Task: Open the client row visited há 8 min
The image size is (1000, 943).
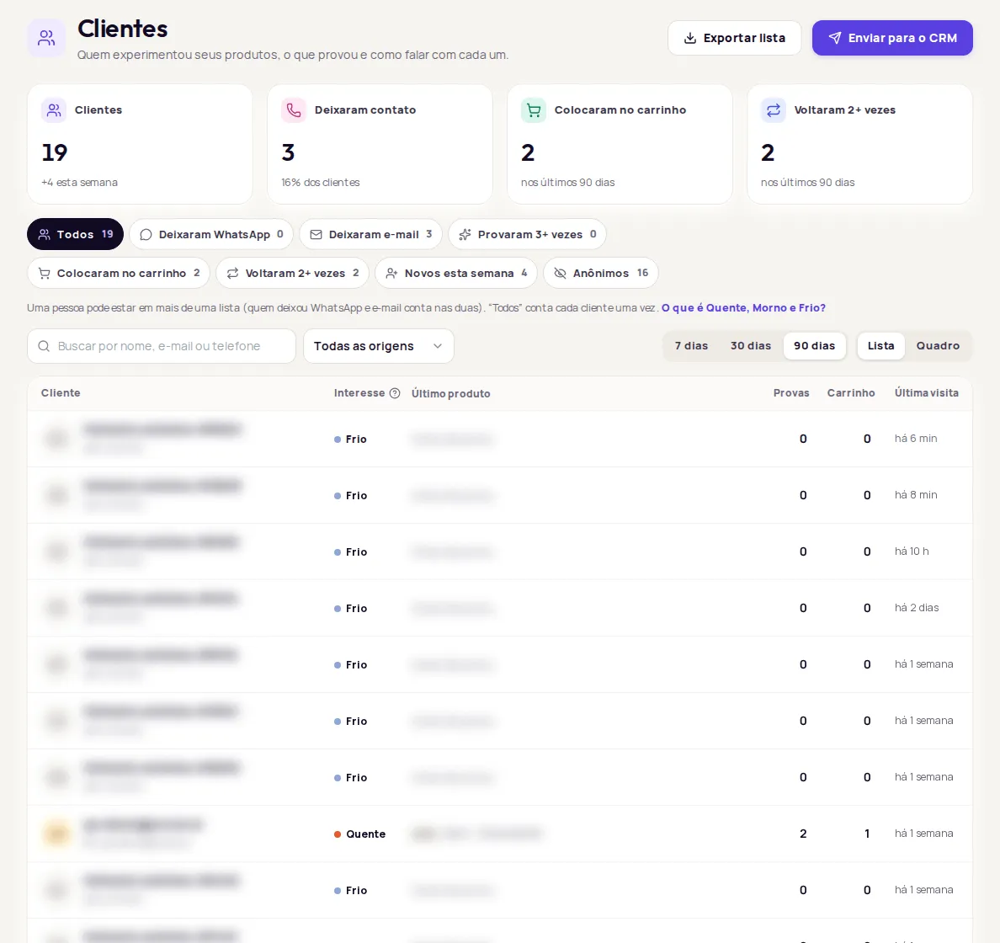Action: coord(500,495)
